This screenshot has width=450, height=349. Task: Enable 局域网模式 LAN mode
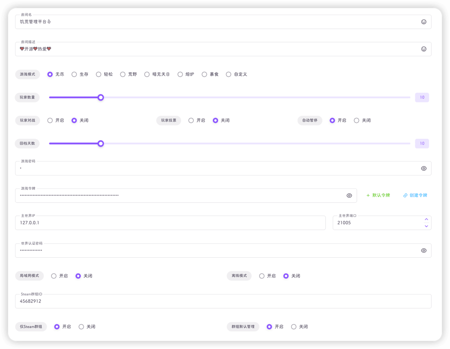pyautogui.click(x=54, y=276)
